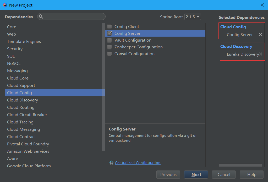Open the Template Engines category

53,42
